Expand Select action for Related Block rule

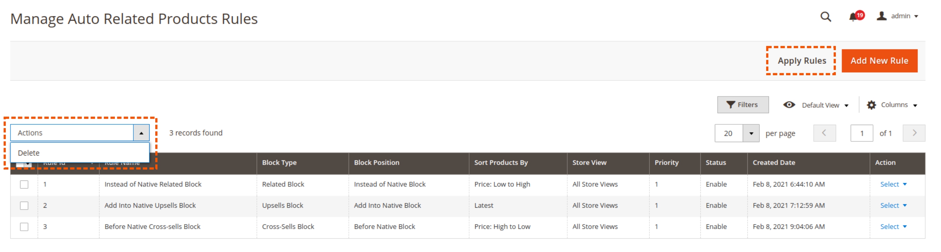click(893, 184)
